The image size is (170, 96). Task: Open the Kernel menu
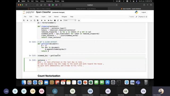pyautogui.click(x=56, y=17)
